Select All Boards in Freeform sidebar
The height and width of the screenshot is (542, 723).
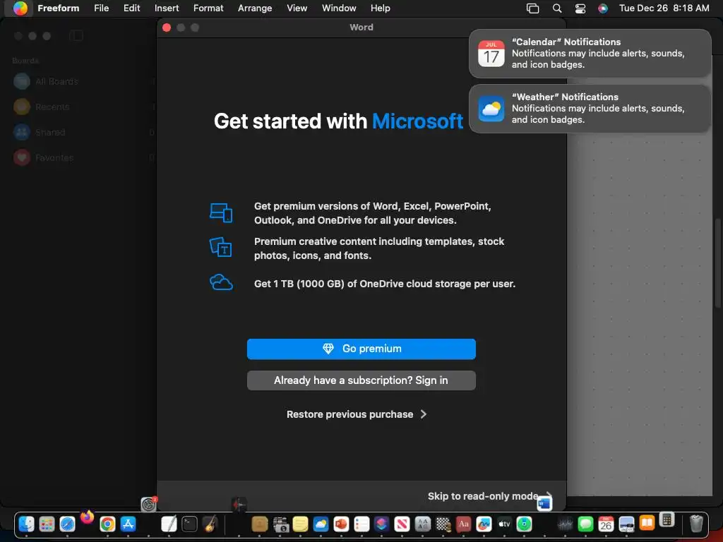tap(56, 82)
